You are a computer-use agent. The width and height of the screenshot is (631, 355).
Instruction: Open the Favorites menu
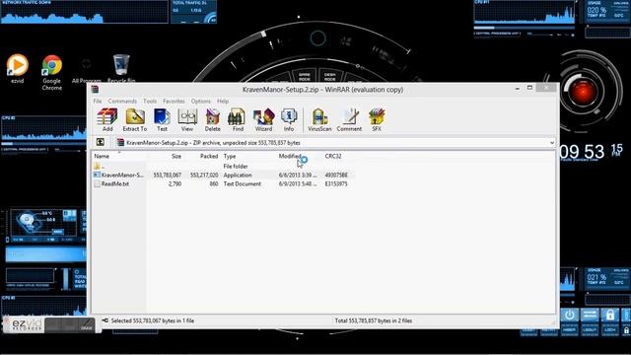[x=174, y=101]
